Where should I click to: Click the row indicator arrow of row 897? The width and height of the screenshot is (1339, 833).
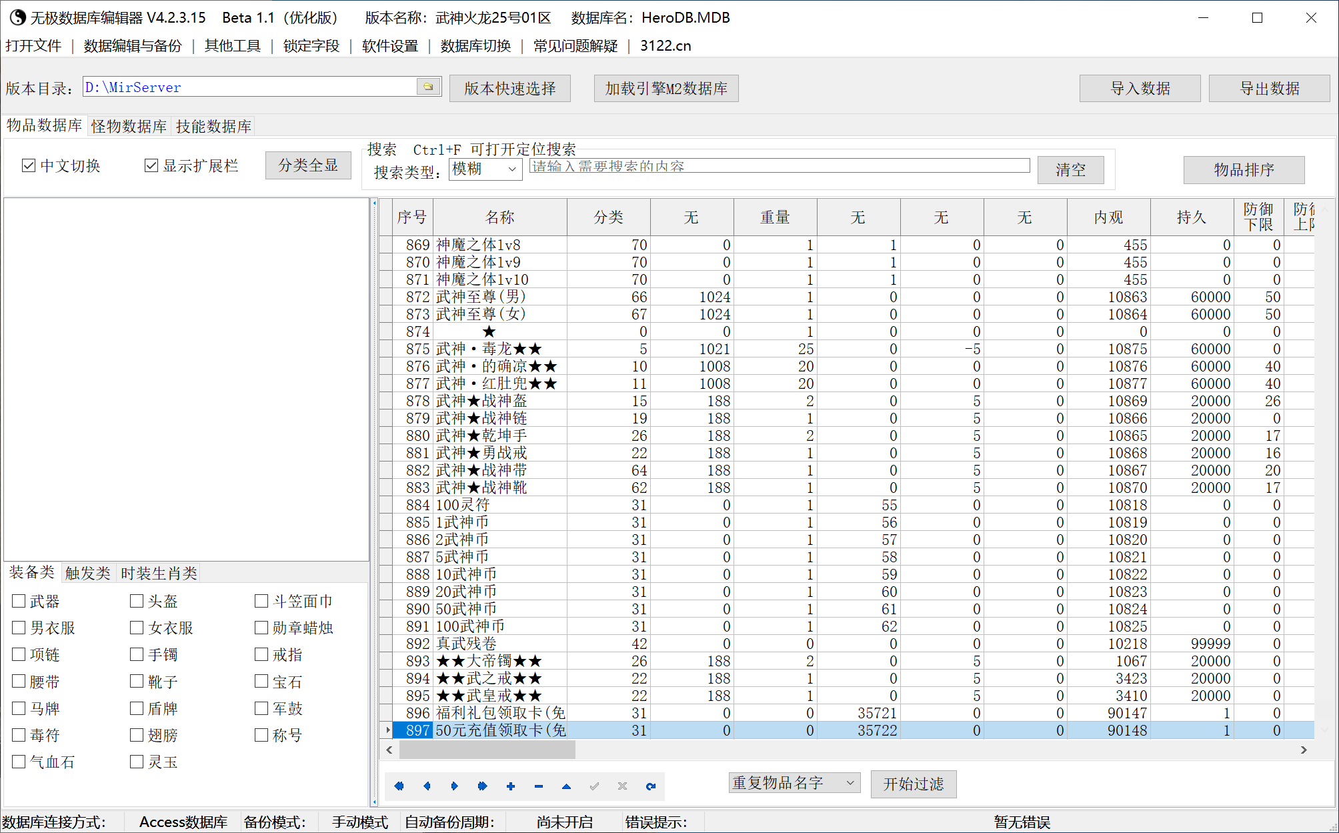387,730
